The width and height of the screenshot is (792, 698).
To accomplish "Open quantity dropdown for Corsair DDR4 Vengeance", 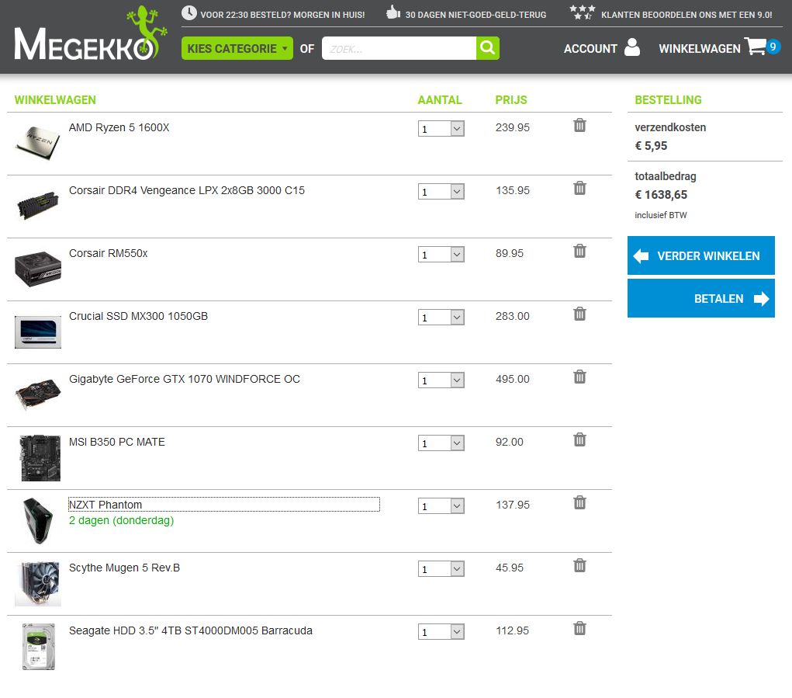I will (441, 192).
